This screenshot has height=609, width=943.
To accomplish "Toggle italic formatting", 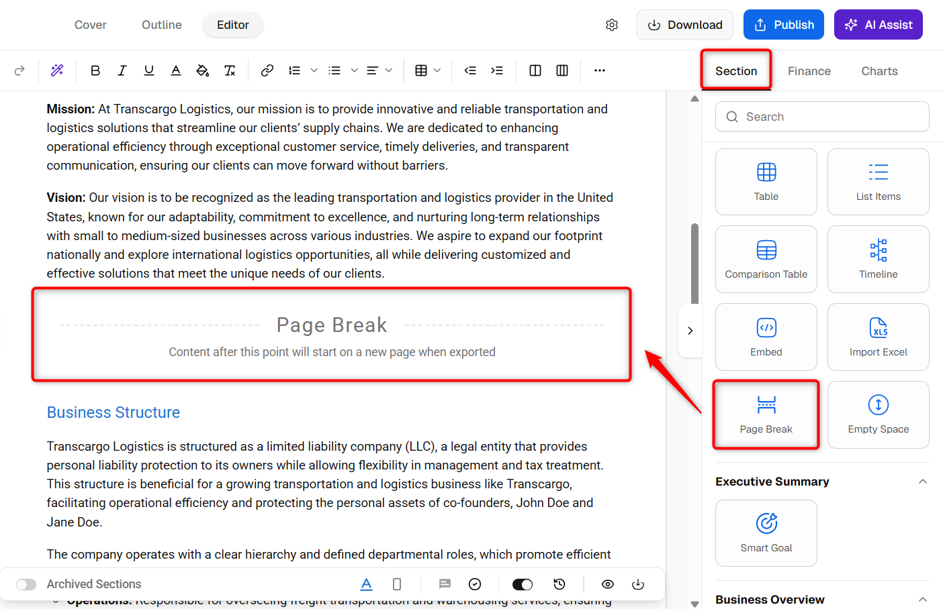I will pyautogui.click(x=122, y=70).
